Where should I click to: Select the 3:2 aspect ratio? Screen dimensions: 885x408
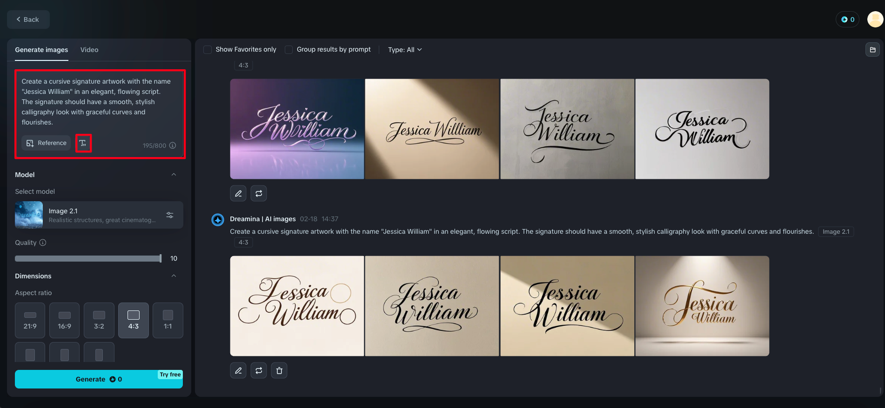pos(99,320)
